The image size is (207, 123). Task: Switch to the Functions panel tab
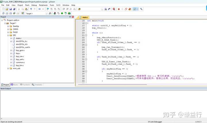click(25, 85)
